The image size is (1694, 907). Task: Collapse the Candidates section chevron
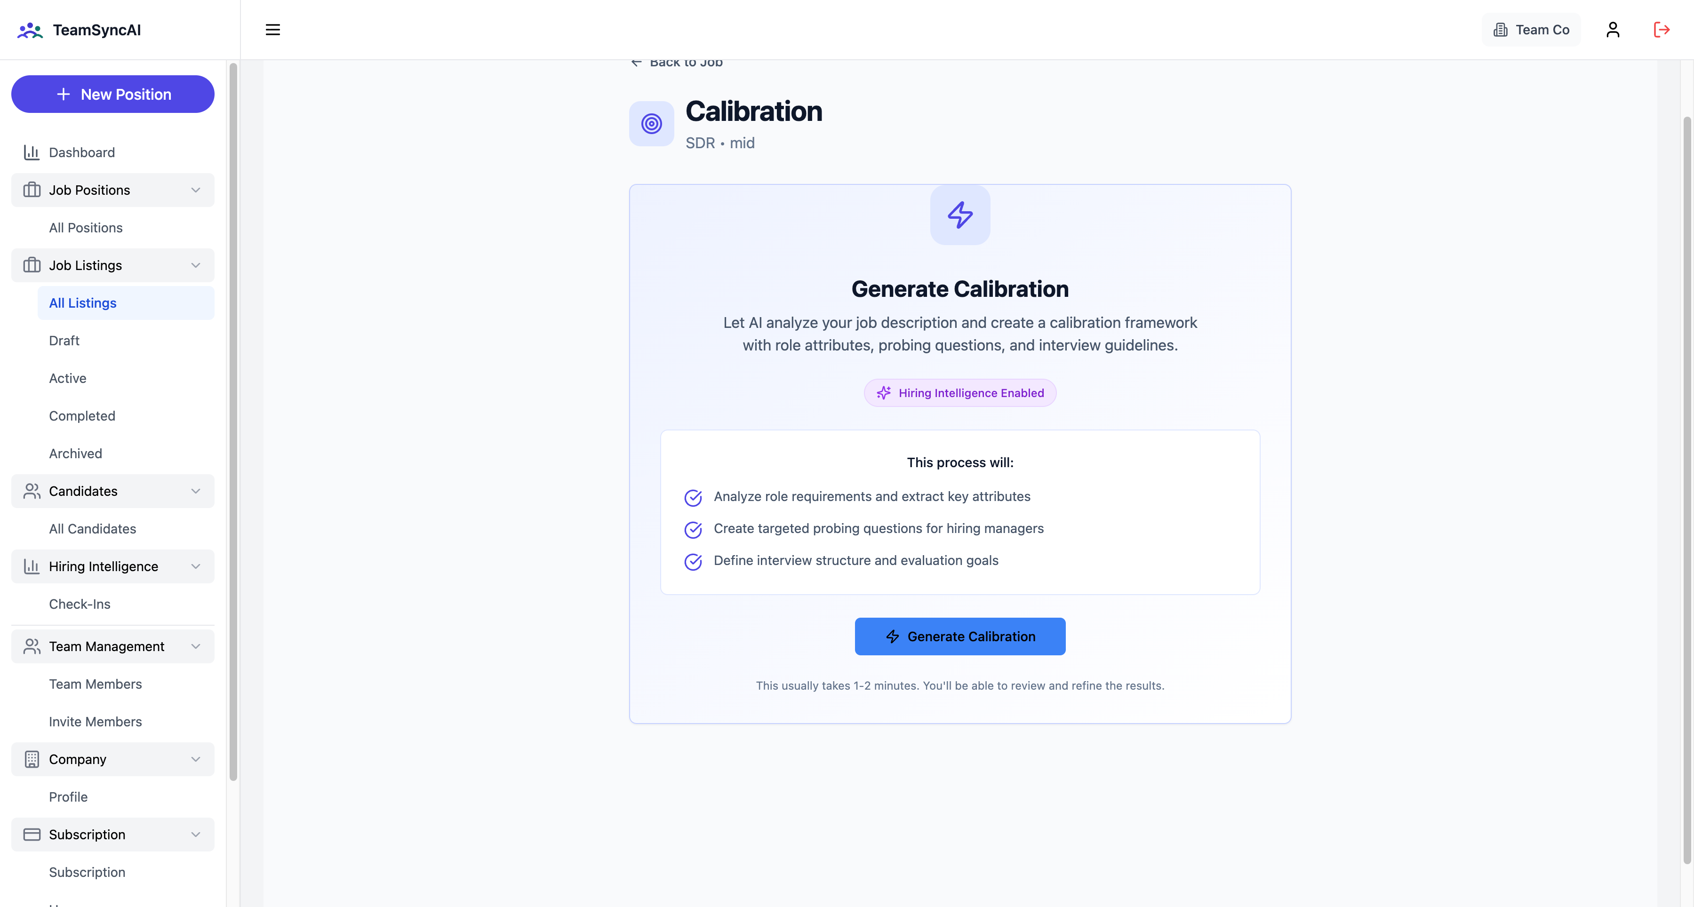(x=195, y=491)
